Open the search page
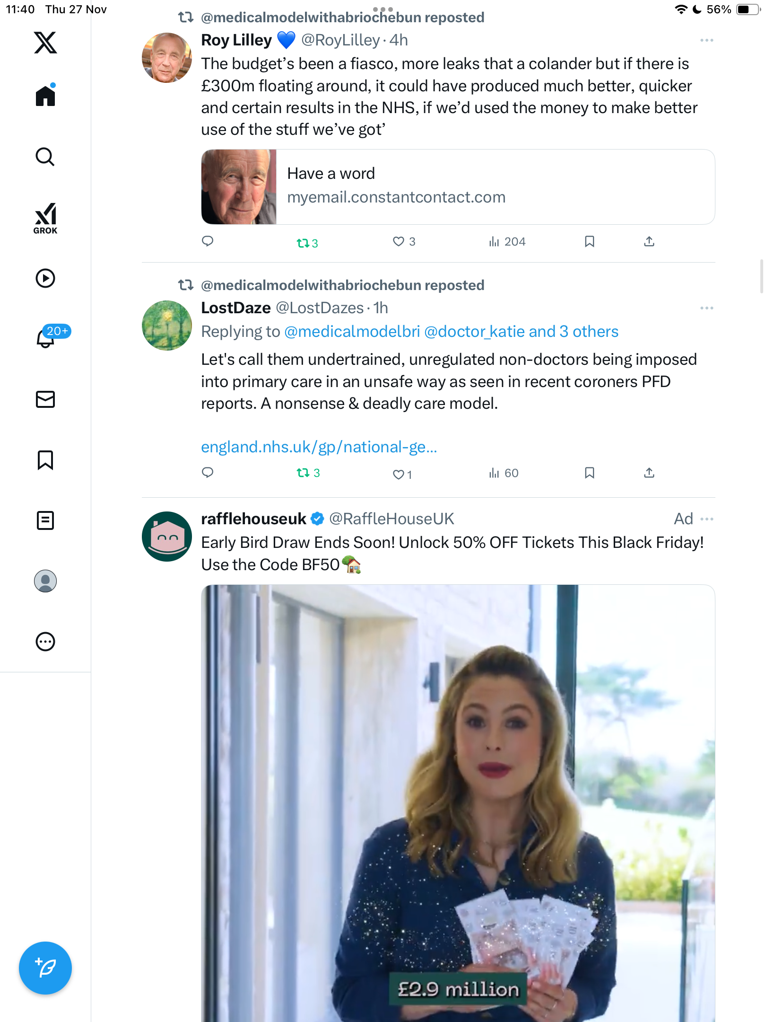Image resolution: width=766 pixels, height=1022 pixels. click(45, 157)
